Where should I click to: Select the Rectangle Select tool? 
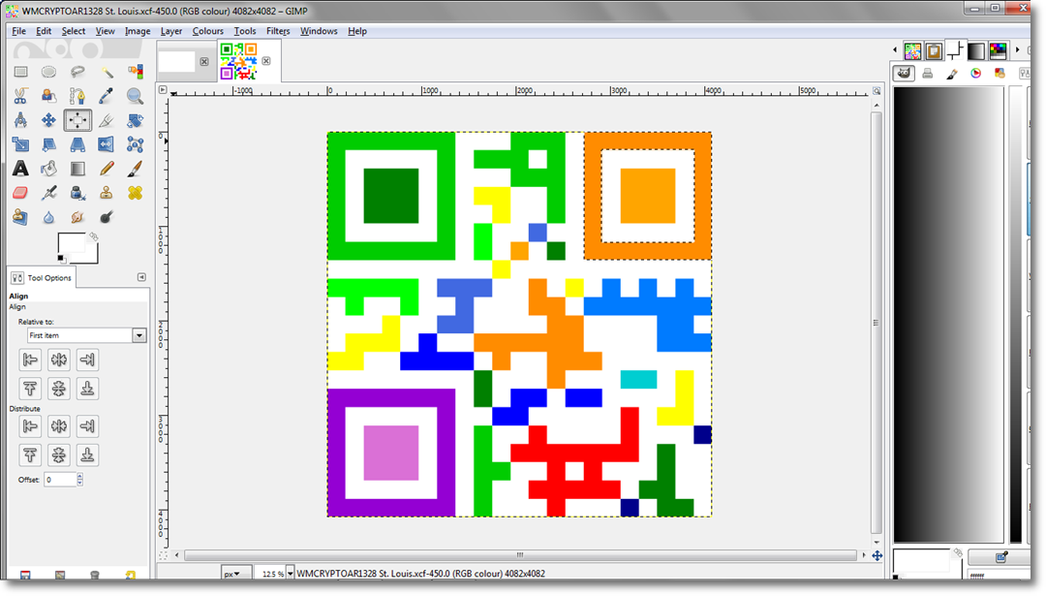(x=20, y=72)
